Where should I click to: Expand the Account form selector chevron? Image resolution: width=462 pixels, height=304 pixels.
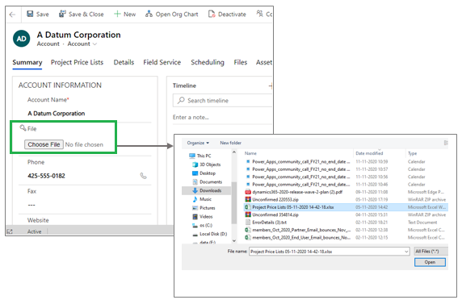click(x=94, y=44)
